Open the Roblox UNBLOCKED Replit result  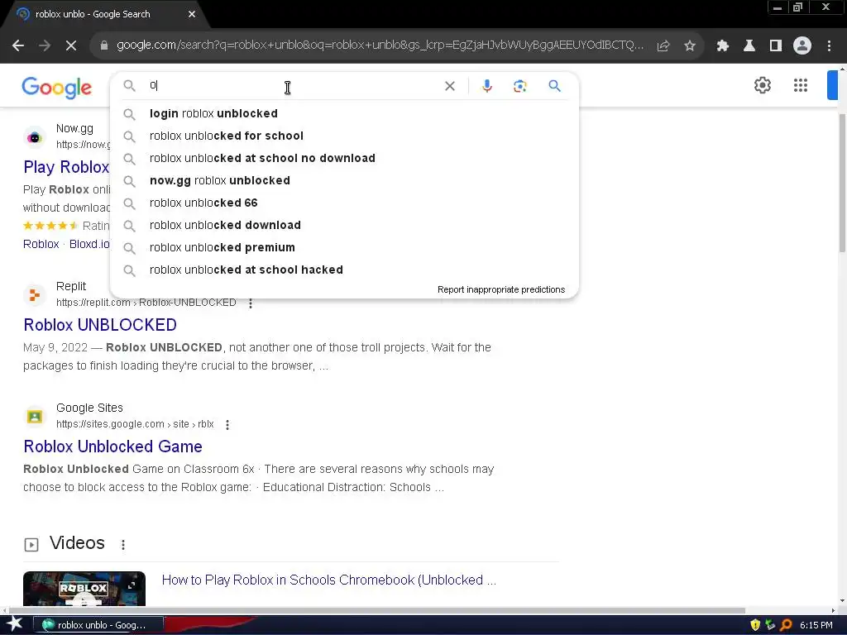coord(100,325)
